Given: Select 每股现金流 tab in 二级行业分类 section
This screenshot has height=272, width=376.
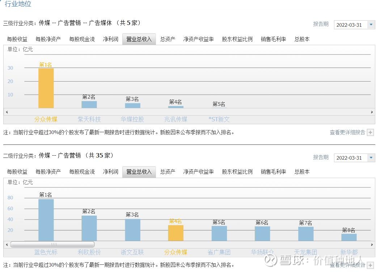Looking at the screenshot, I should 82,172.
